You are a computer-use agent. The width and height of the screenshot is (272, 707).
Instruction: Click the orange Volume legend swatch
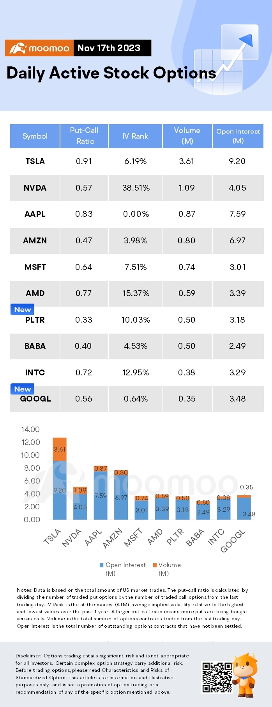(155, 565)
